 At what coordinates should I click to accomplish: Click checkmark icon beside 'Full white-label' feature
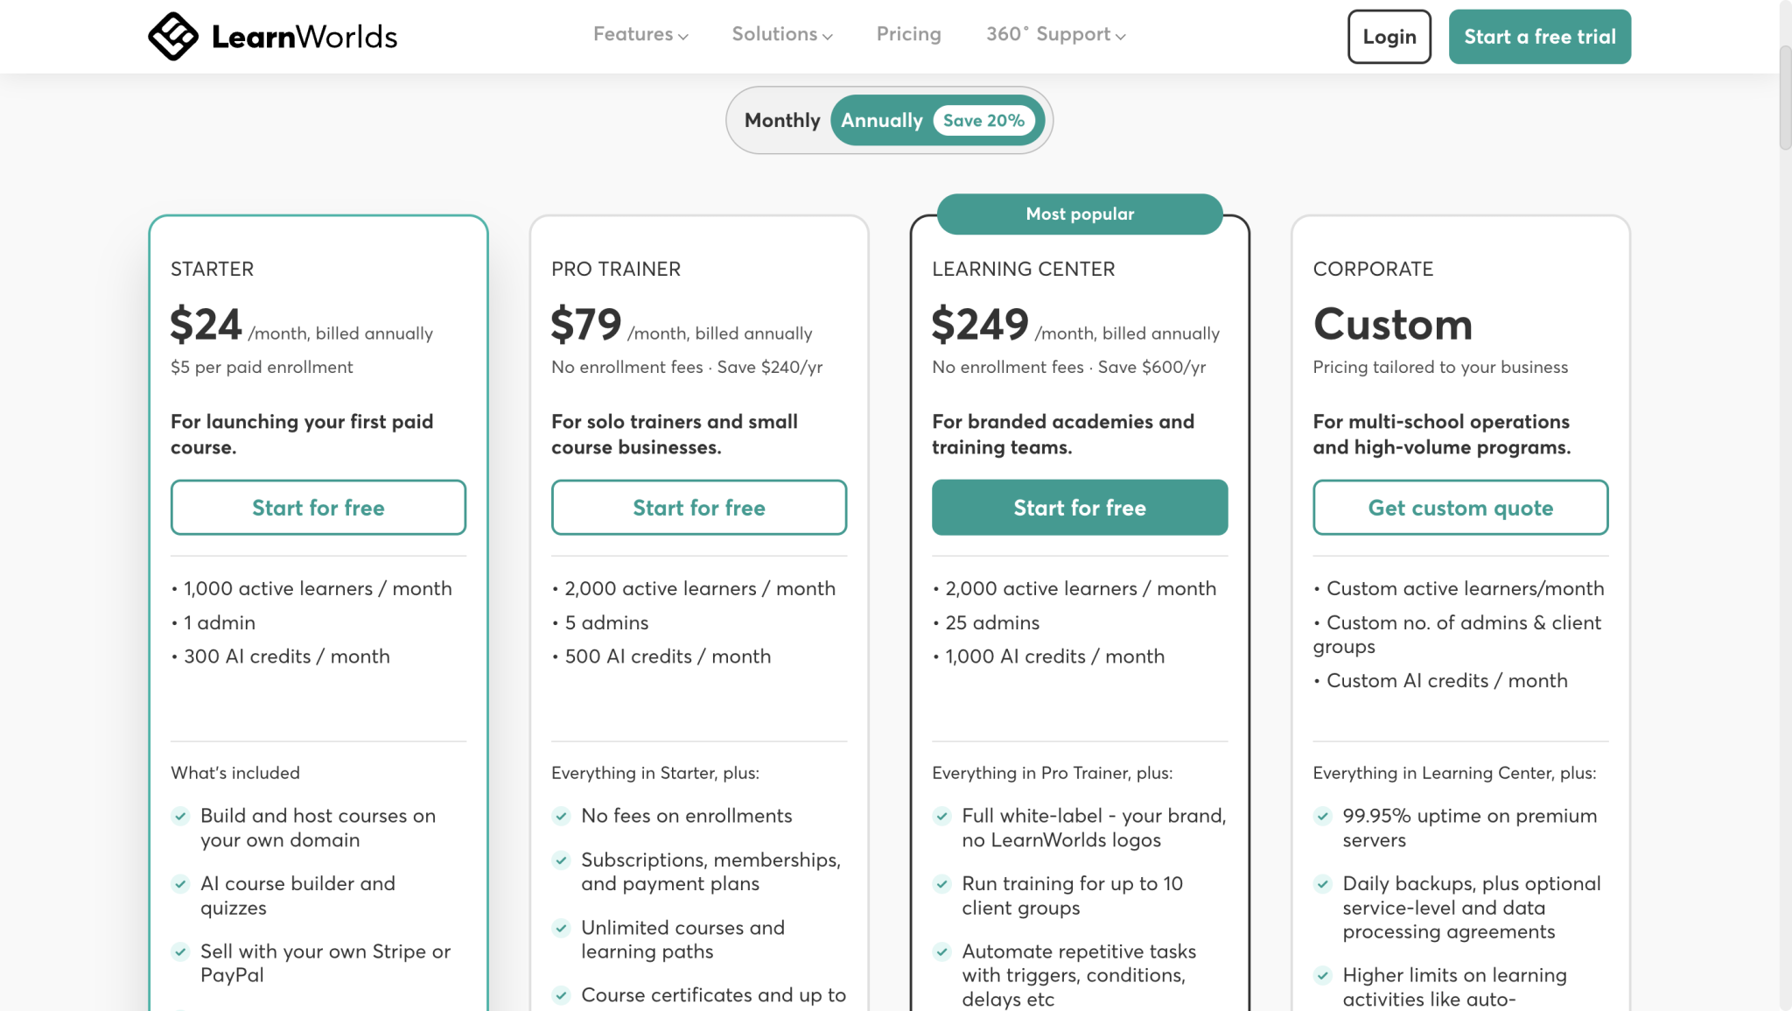pyautogui.click(x=941, y=816)
